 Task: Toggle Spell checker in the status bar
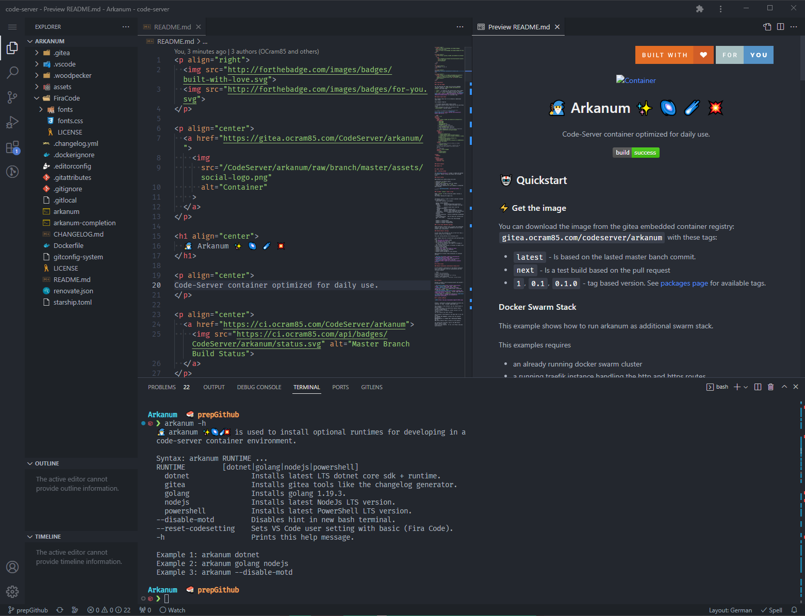772,610
